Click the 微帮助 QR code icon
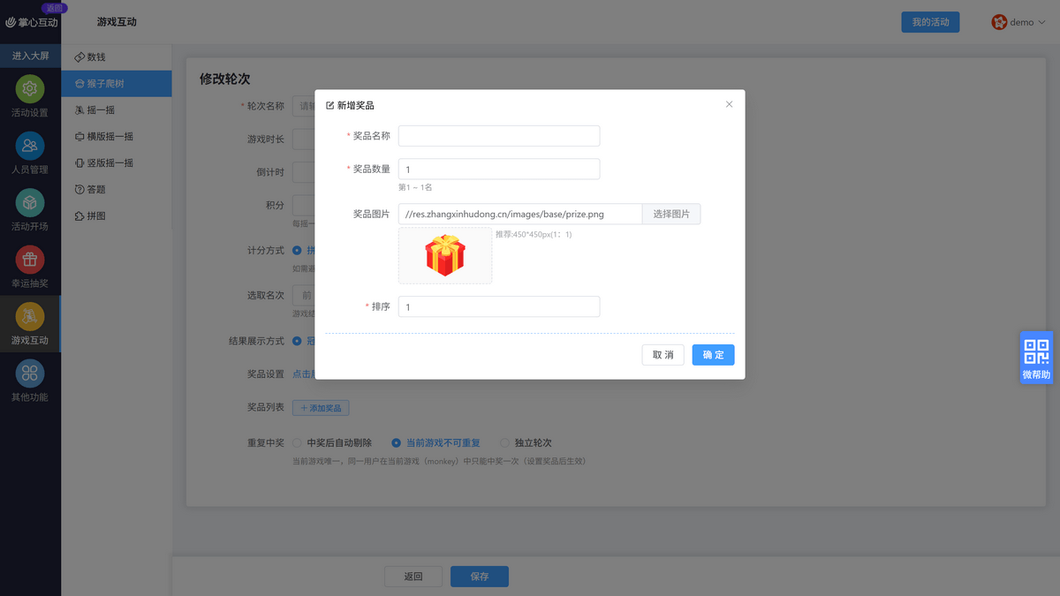The height and width of the screenshot is (596, 1060). [x=1036, y=352]
